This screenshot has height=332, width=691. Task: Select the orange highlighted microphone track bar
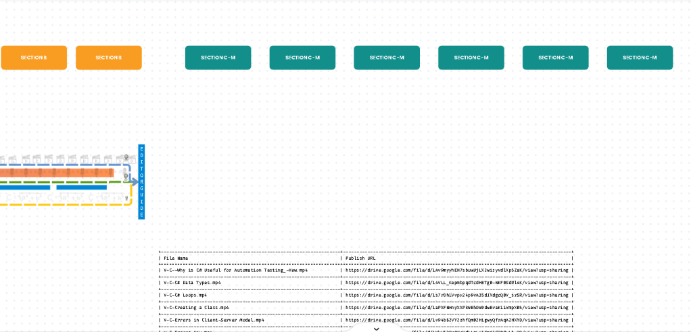coord(57,173)
